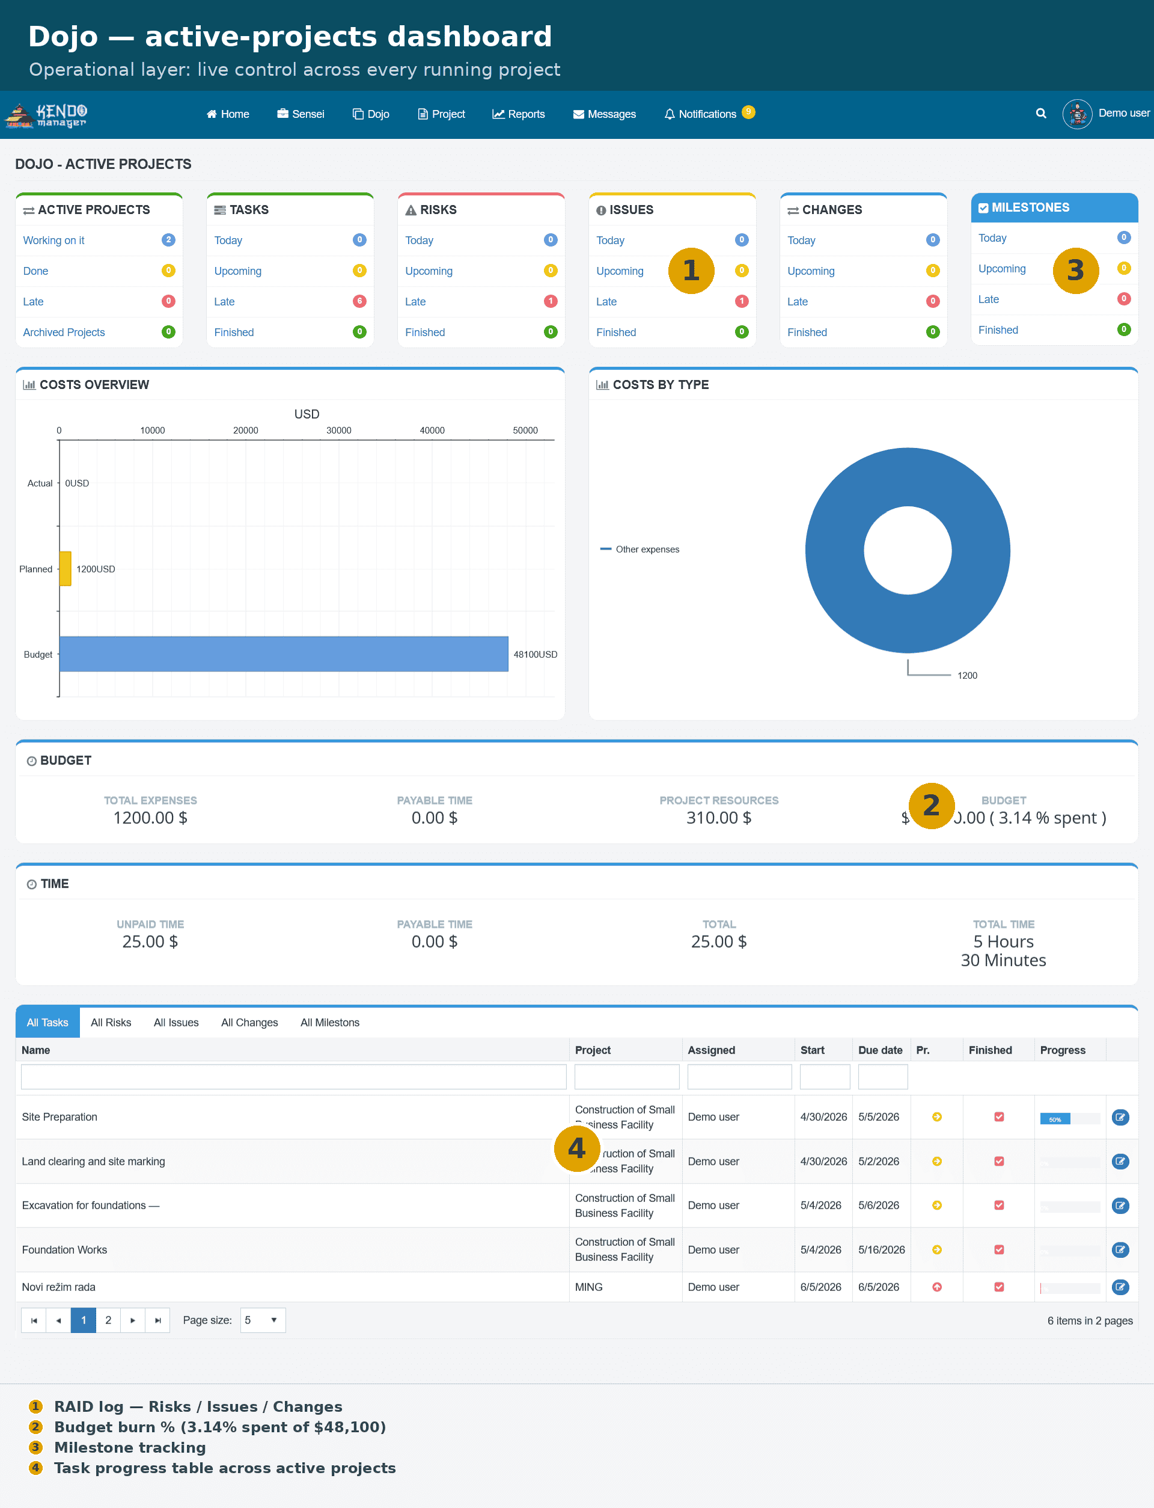Open the Demo user account menu
This screenshot has width=1154, height=1508.
[x=1124, y=114]
